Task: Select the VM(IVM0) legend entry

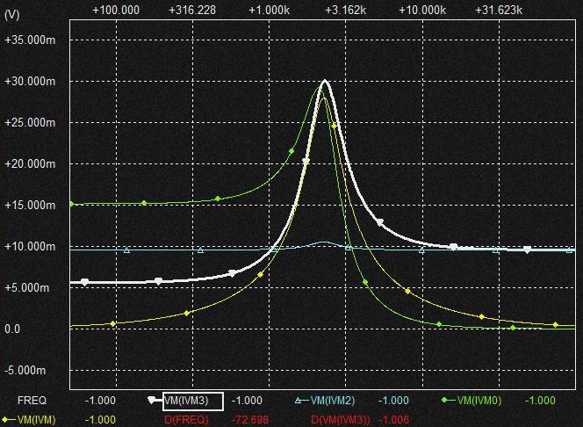Action: (478, 401)
